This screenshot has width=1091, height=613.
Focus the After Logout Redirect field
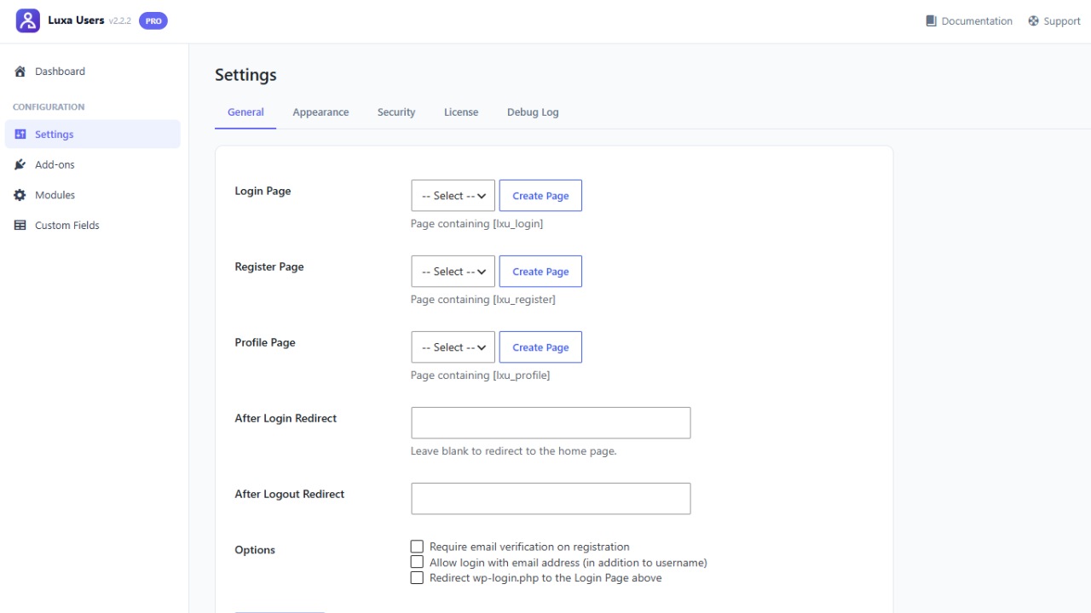pyautogui.click(x=551, y=499)
